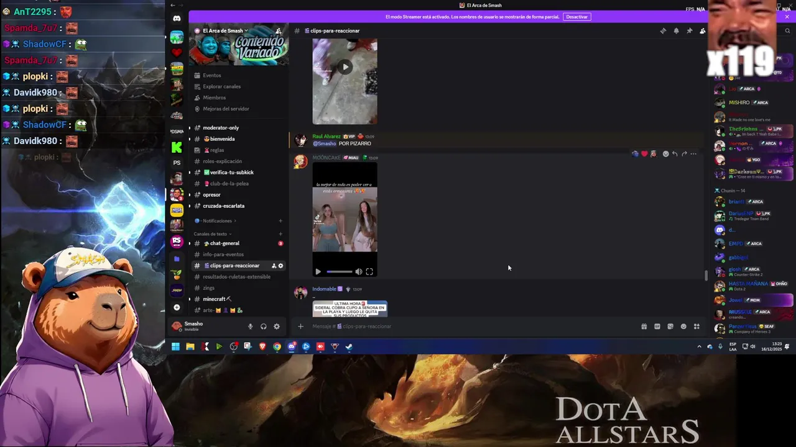
Task: Open notification settings bell icon
Action: 676,30
